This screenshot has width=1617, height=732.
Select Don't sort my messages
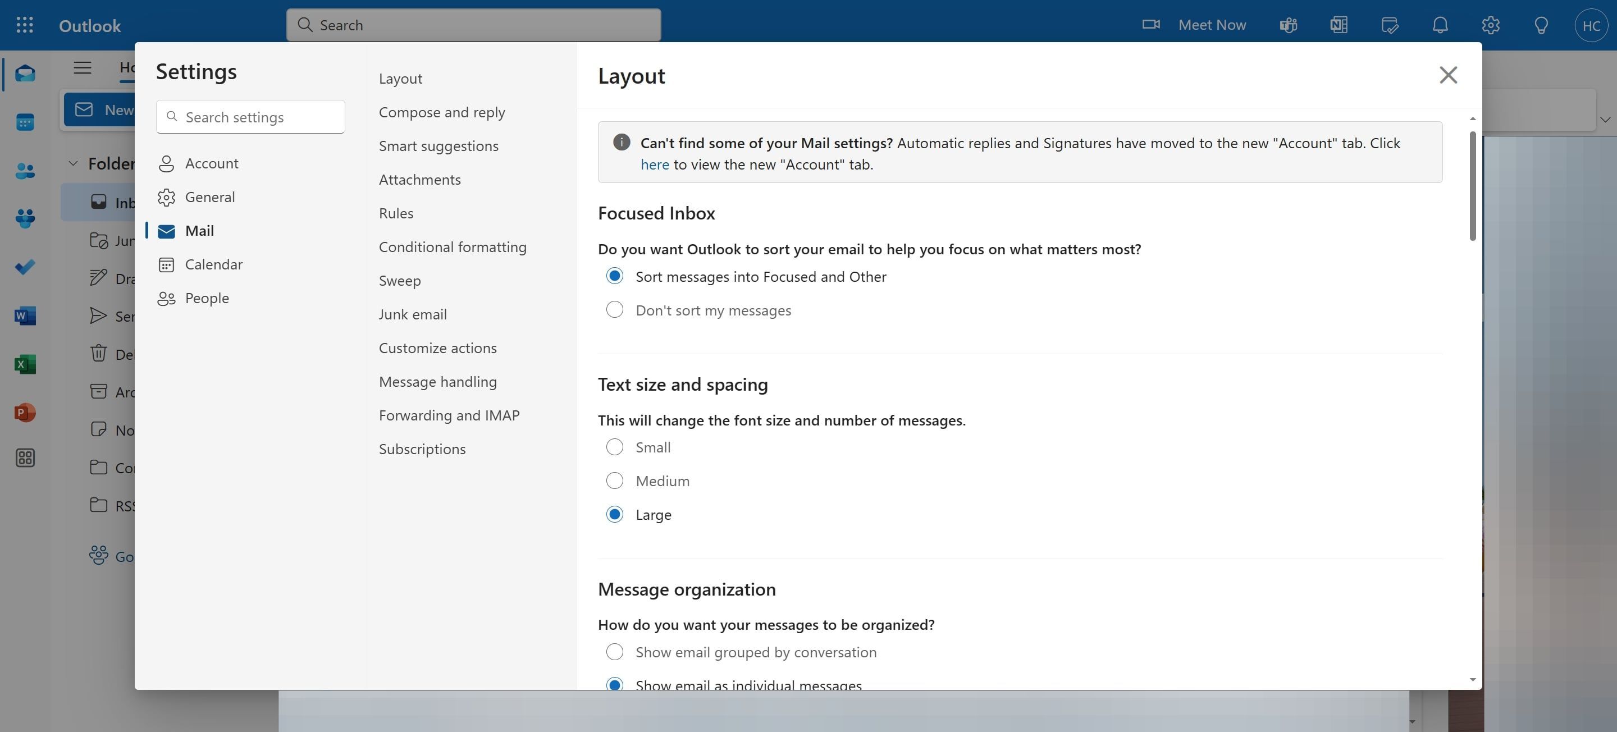[615, 309]
